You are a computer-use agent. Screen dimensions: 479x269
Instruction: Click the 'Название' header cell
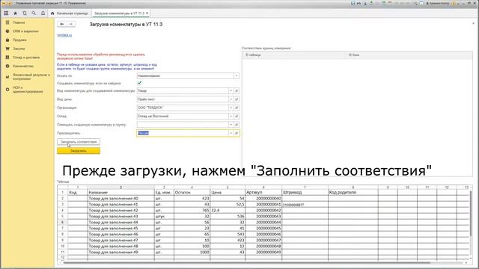click(x=121, y=193)
